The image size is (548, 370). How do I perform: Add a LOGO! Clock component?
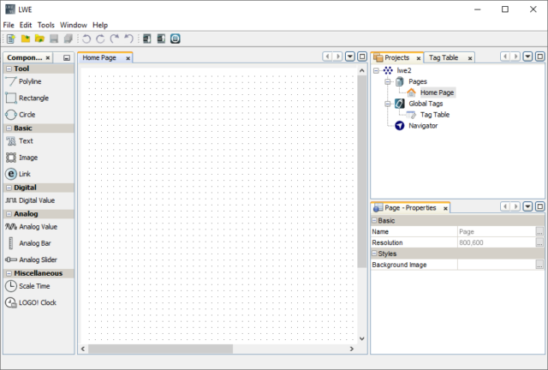(36, 302)
